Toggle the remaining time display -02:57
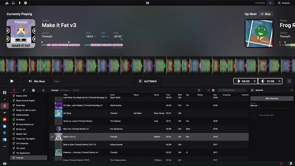295x166 pixels. point(118,36)
